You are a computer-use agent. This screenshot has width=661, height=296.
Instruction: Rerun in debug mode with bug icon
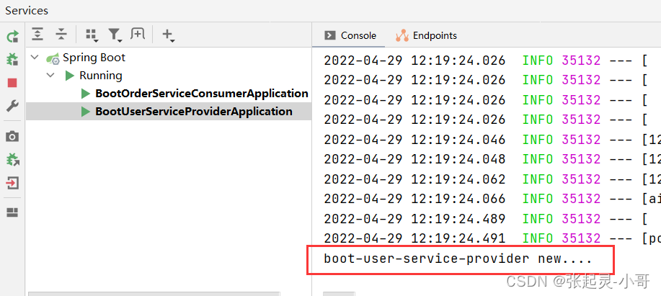12,60
